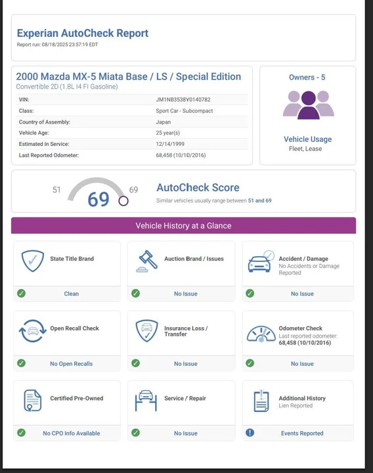Click the blue exclamation Events Reported indicator

(x=250, y=432)
